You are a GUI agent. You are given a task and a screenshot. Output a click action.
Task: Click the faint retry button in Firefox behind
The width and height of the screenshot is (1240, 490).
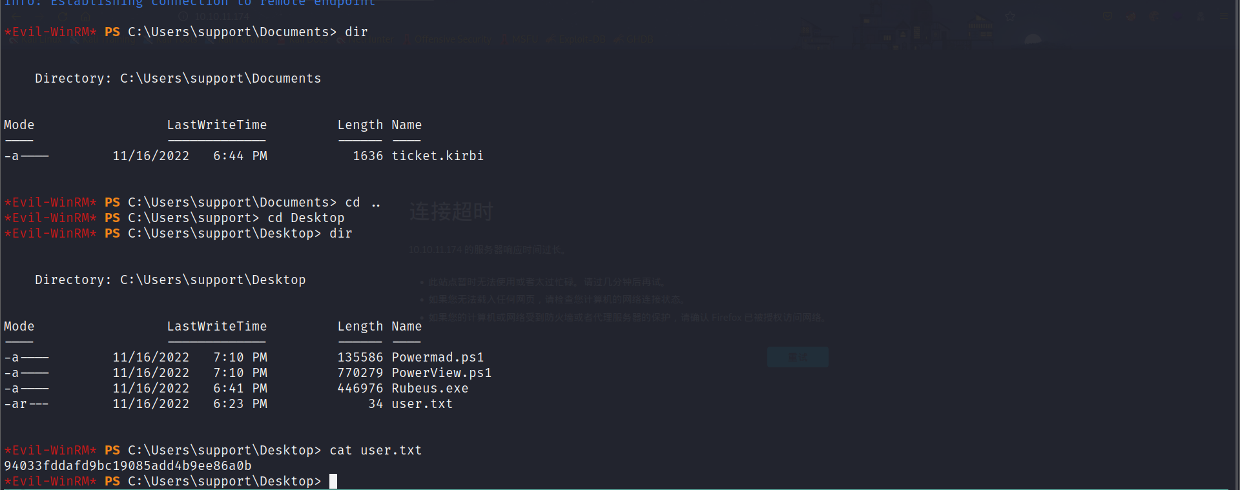tap(798, 357)
